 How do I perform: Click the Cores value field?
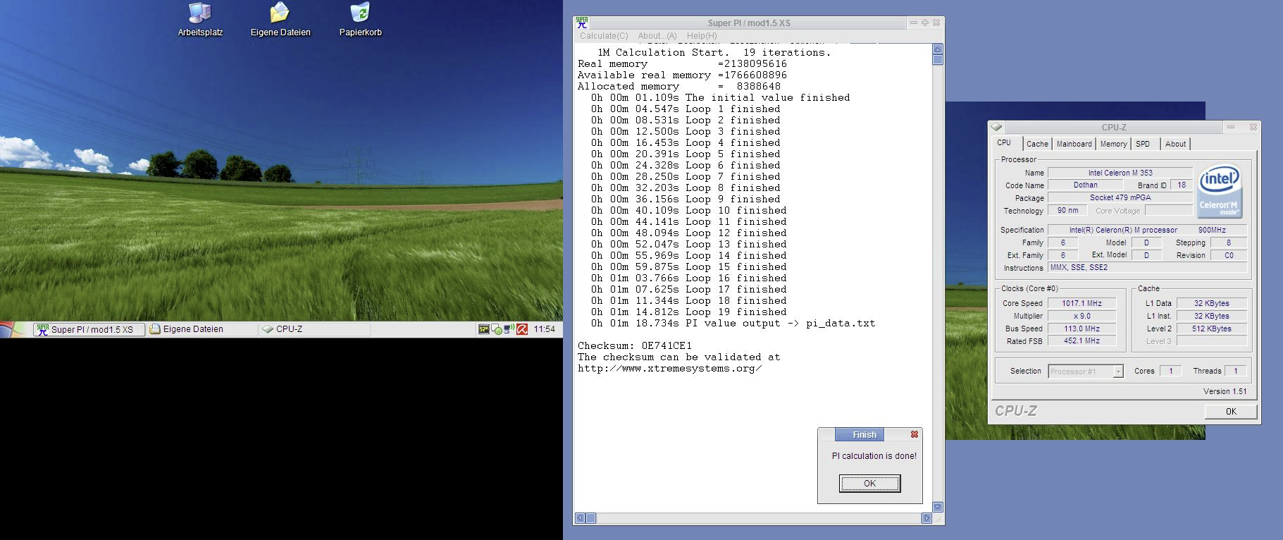point(1171,371)
